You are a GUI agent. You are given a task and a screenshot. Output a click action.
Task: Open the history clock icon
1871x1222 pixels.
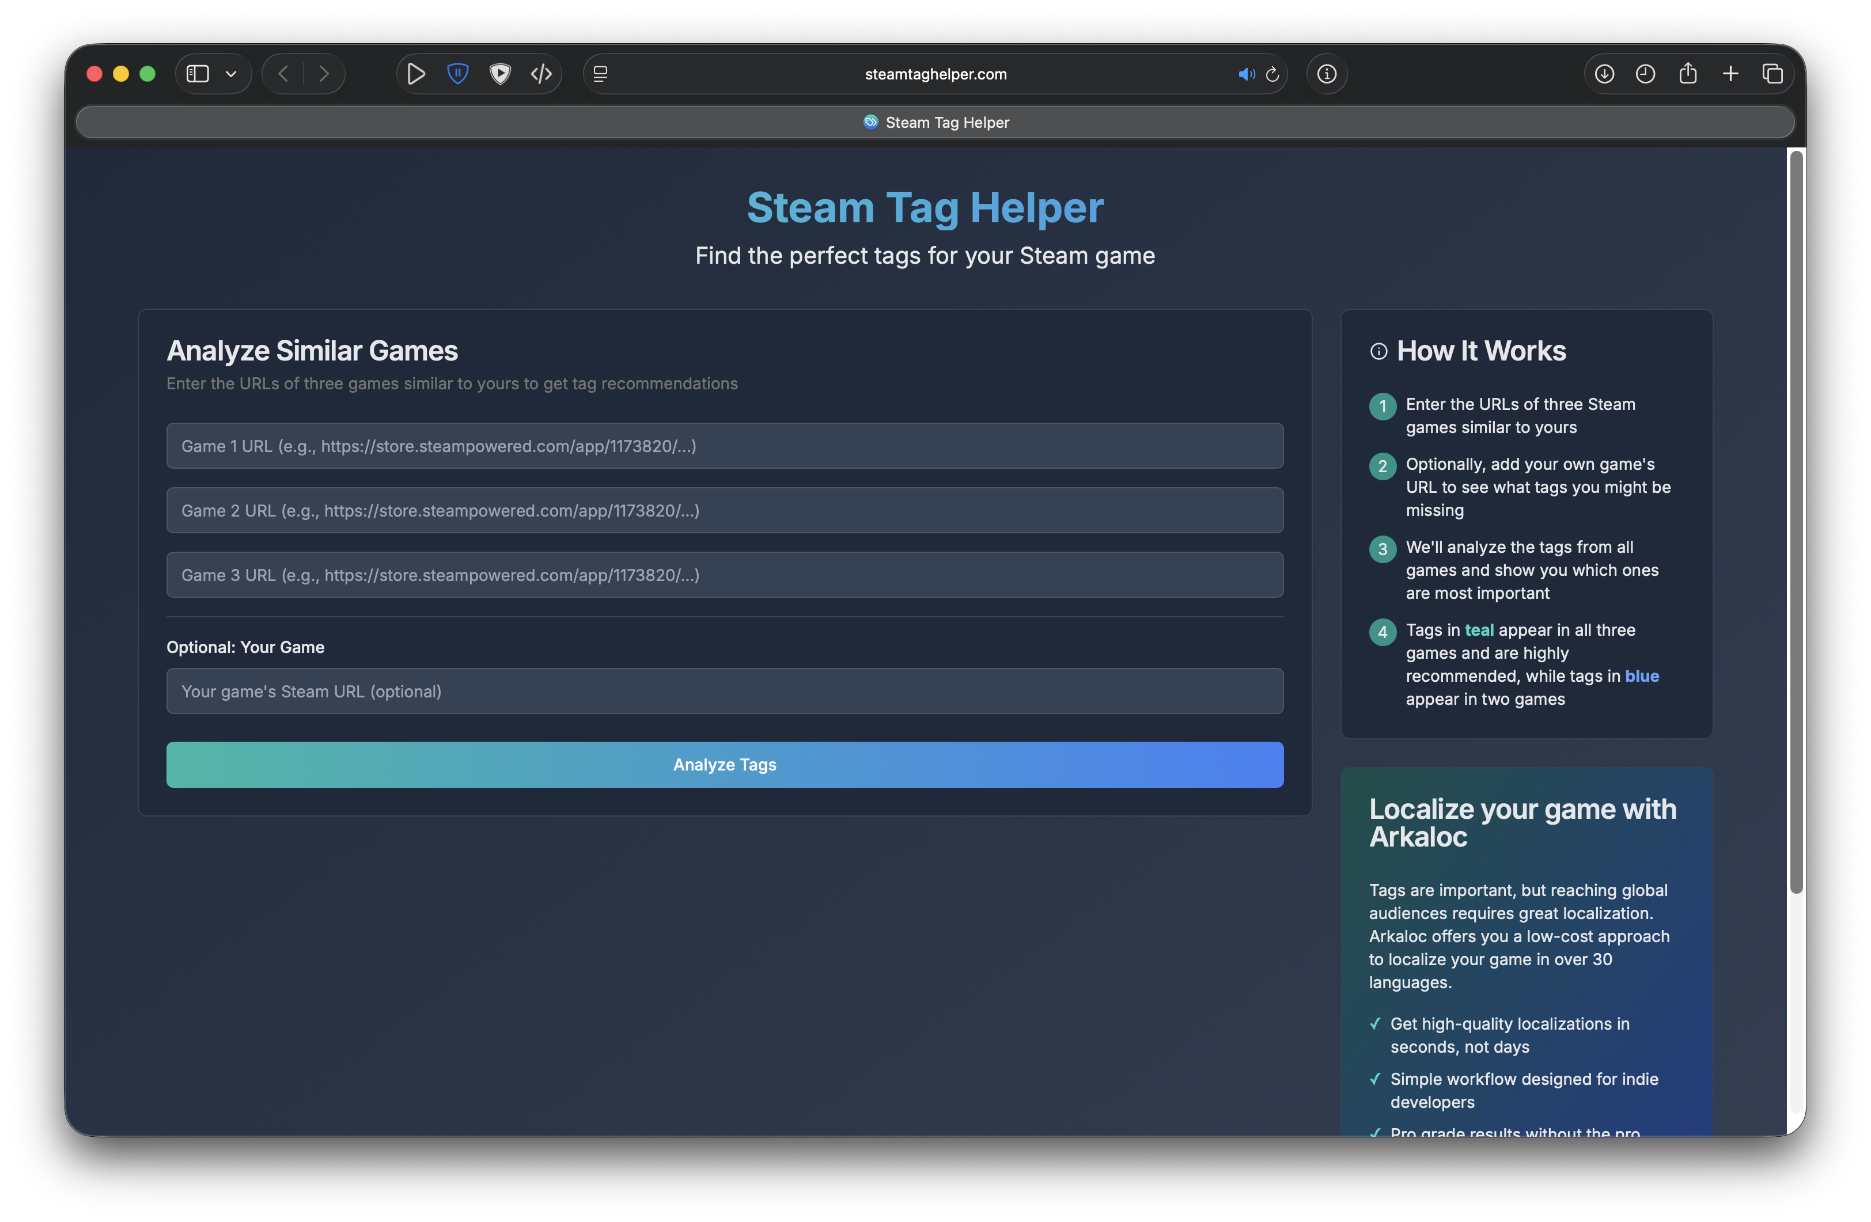tap(1645, 74)
